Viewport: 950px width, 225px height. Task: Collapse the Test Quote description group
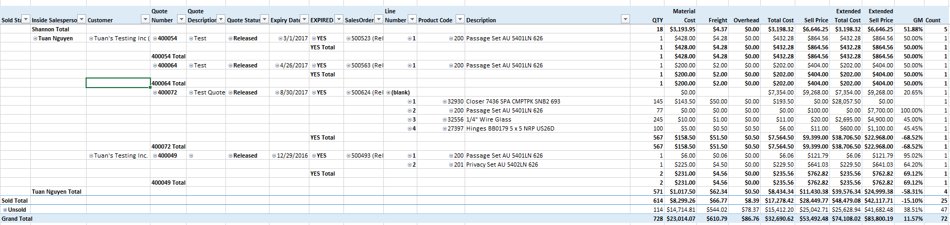[191, 93]
